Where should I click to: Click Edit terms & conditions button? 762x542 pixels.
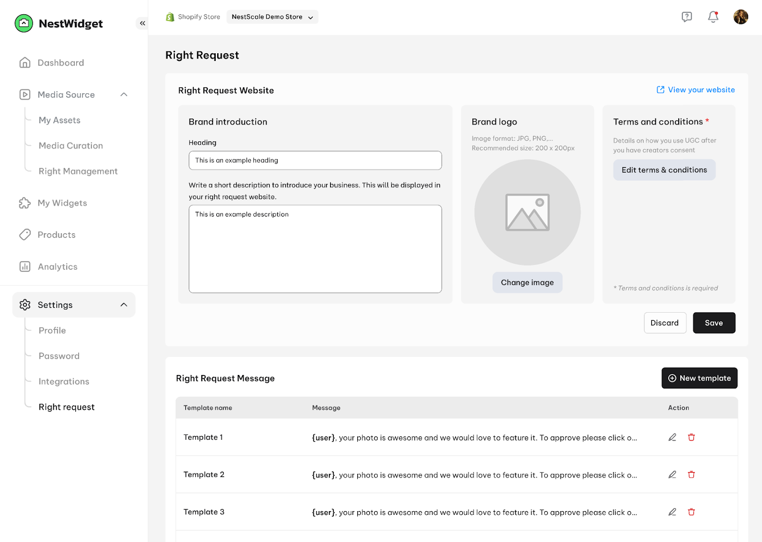coord(664,170)
